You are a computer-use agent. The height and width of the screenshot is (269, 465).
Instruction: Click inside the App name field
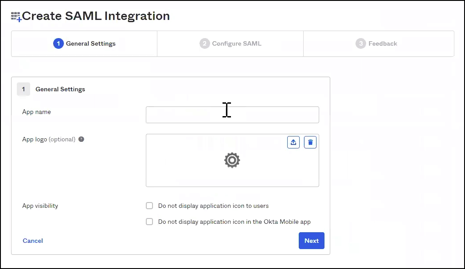click(232, 115)
